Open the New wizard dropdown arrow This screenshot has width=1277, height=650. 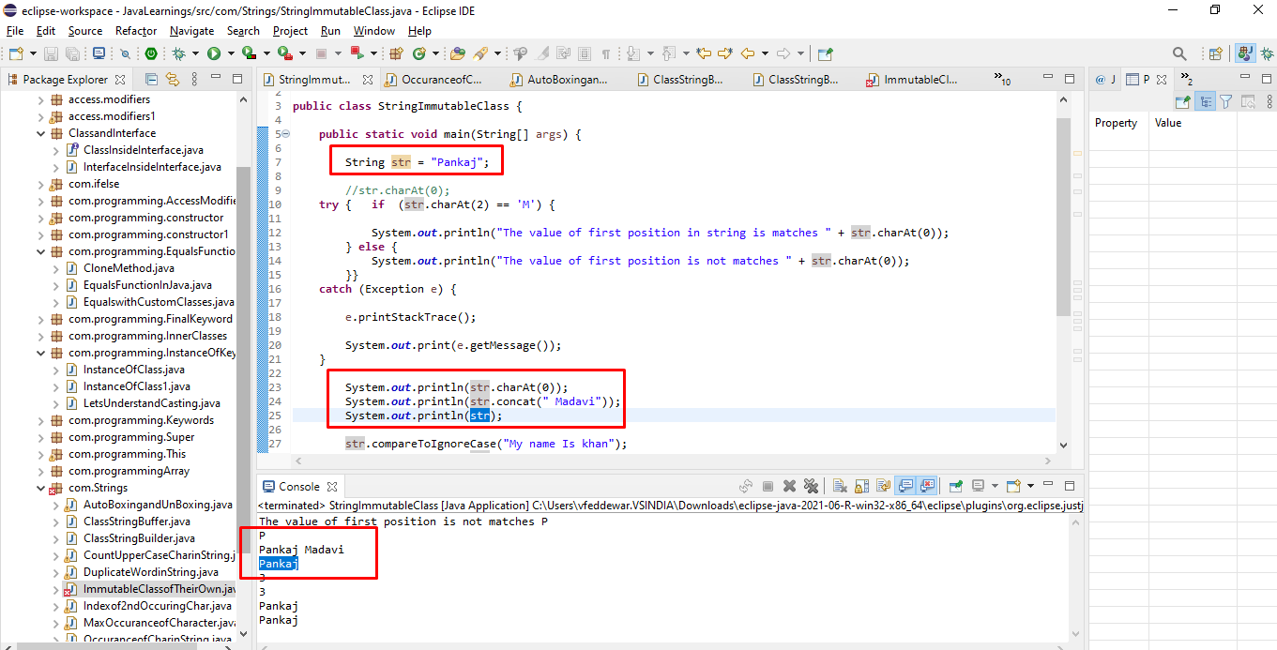coord(32,54)
